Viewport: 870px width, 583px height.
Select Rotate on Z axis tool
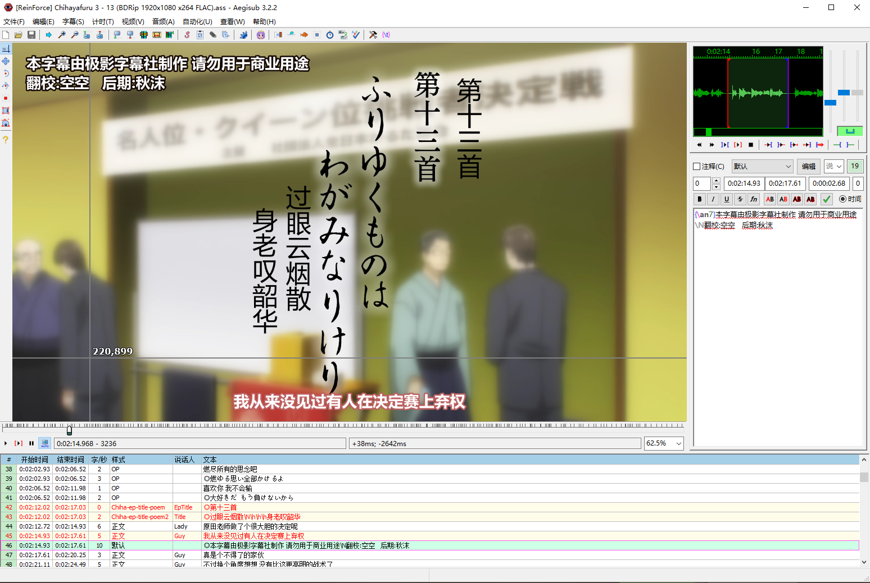tap(6, 74)
